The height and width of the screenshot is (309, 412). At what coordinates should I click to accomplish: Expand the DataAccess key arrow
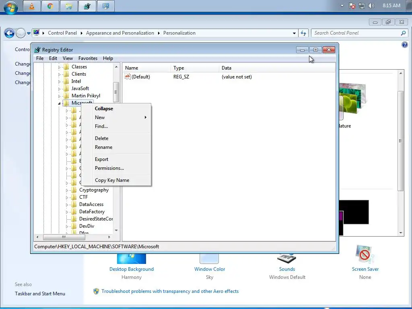point(67,205)
